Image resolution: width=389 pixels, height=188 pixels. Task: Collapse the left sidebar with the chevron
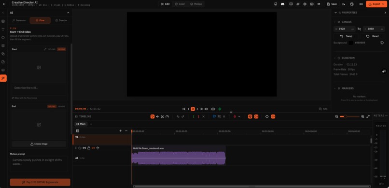(3, 13)
